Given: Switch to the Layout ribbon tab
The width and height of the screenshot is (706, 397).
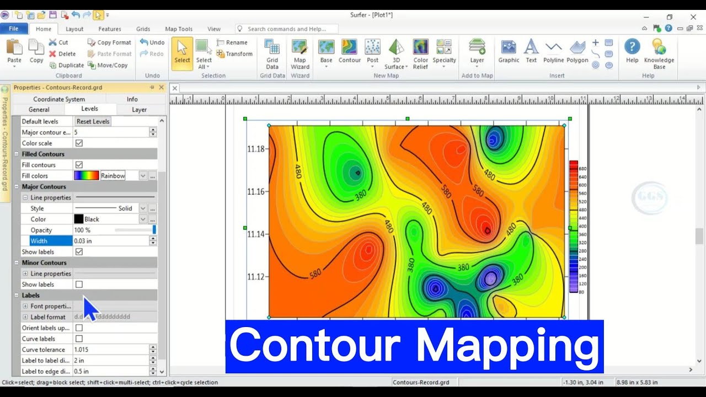Looking at the screenshot, I should coord(74,29).
